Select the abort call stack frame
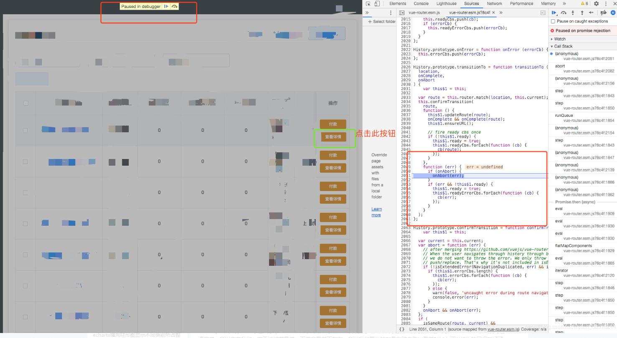The height and width of the screenshot is (338, 617). click(x=582, y=68)
